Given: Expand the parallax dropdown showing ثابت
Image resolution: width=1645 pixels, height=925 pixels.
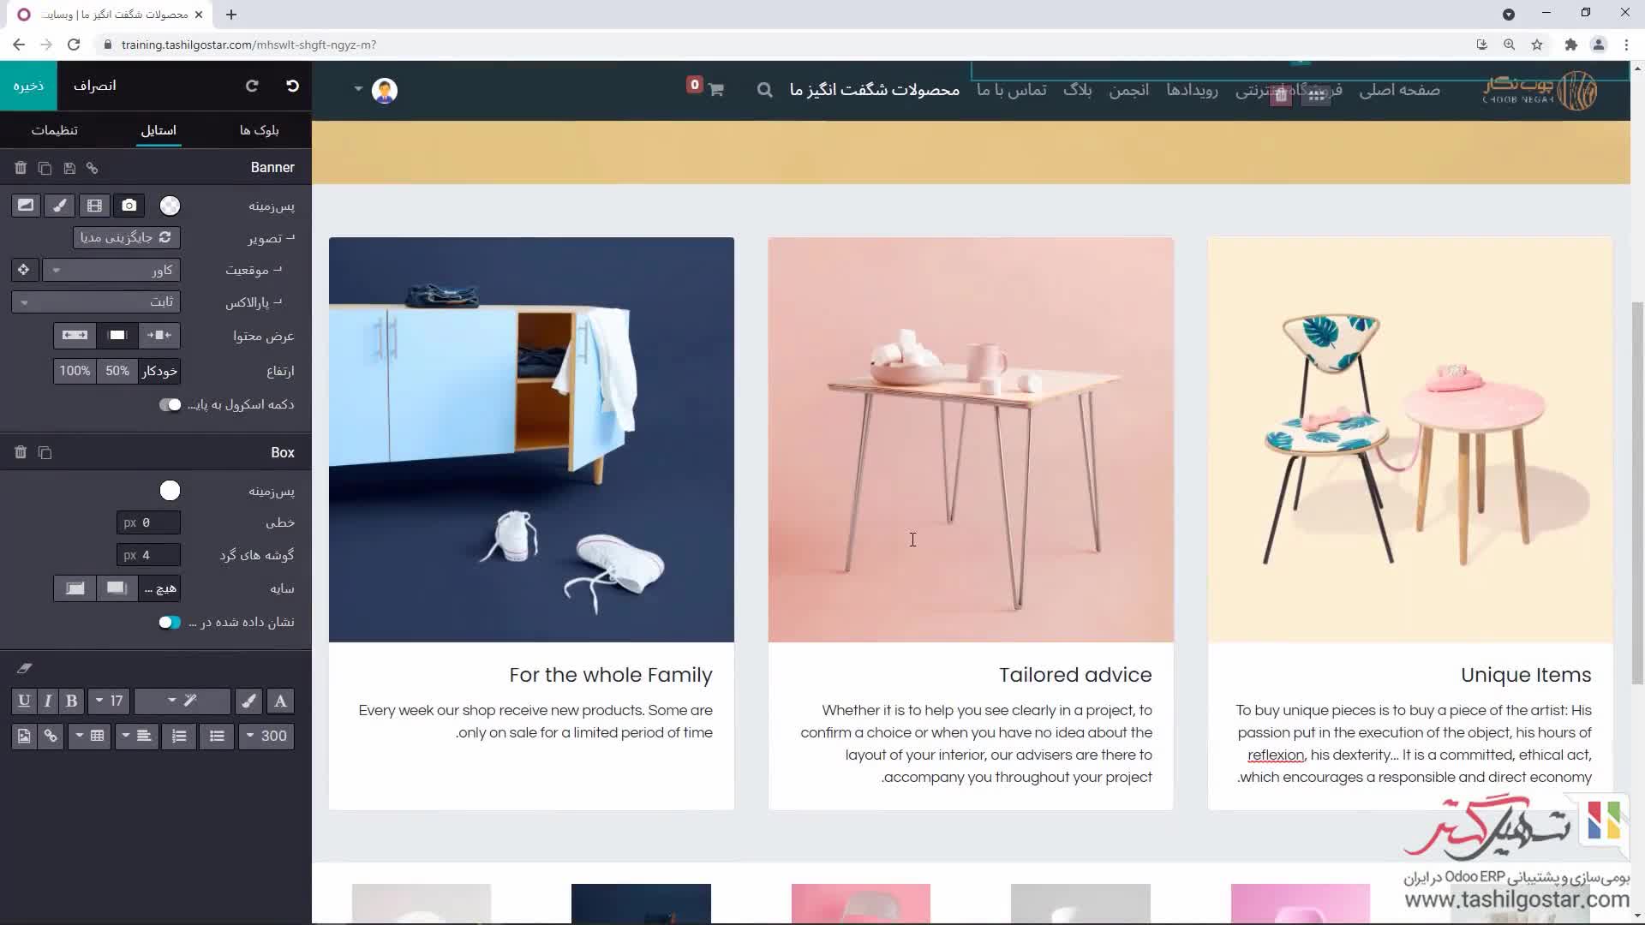Looking at the screenshot, I should pyautogui.click(x=96, y=301).
